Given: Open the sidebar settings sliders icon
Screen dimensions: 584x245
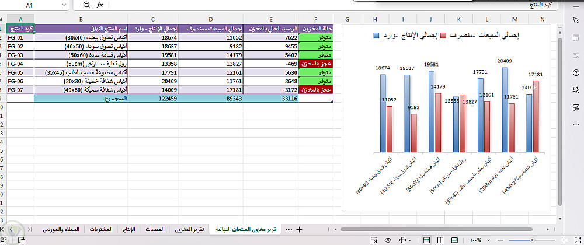Looking at the screenshot, I should (x=576, y=55).
